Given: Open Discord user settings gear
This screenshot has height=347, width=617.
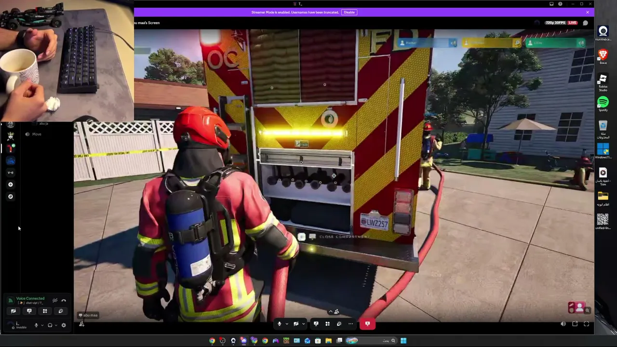Looking at the screenshot, I should tap(64, 325).
